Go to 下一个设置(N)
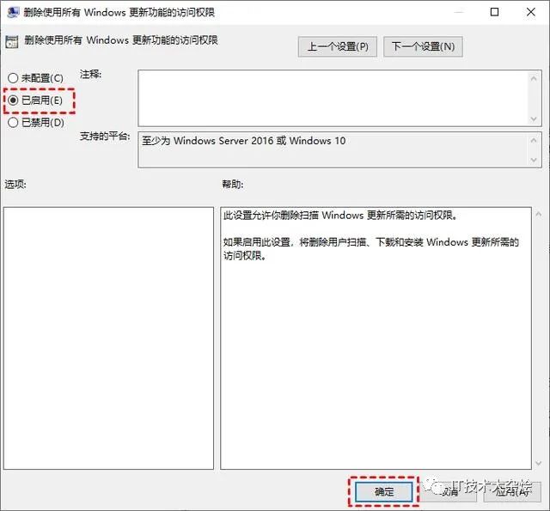Image resolution: width=550 pixels, height=511 pixels. (423, 46)
